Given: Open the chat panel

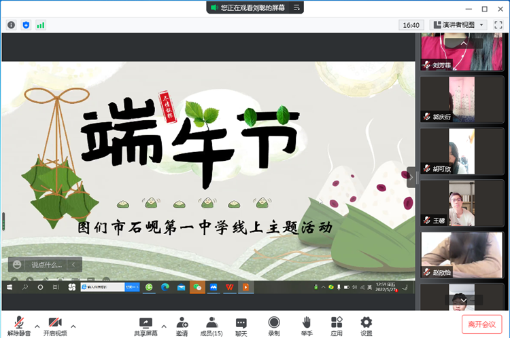Looking at the screenshot, I should pos(241,326).
